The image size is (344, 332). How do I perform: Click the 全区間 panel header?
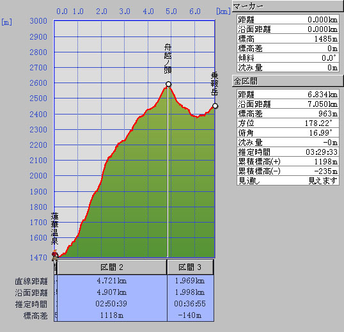point(287,81)
